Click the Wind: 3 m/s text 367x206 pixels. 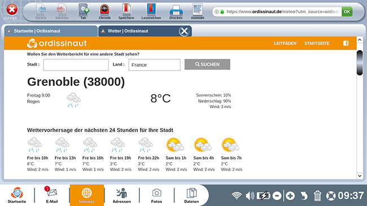click(x=220, y=107)
